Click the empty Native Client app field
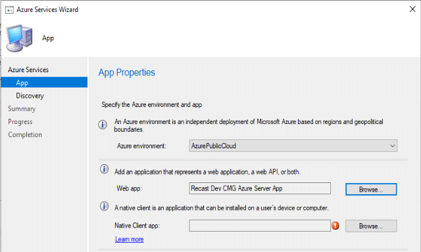The image size is (421, 252). (x=260, y=226)
